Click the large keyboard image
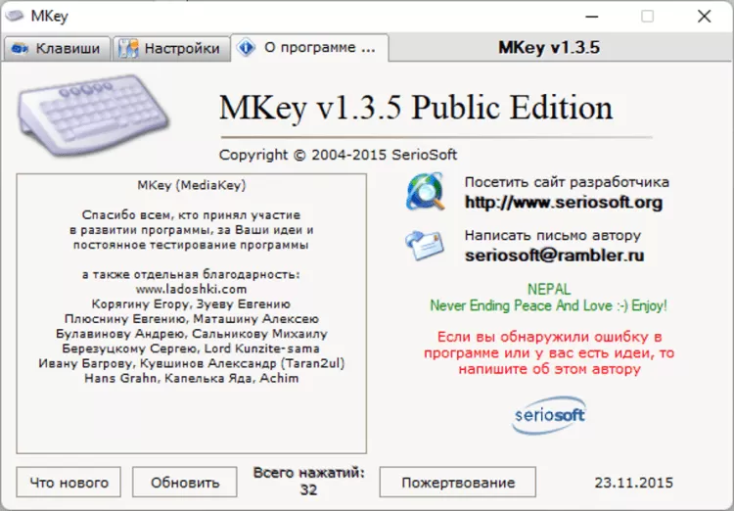The image size is (734, 511). (93, 115)
